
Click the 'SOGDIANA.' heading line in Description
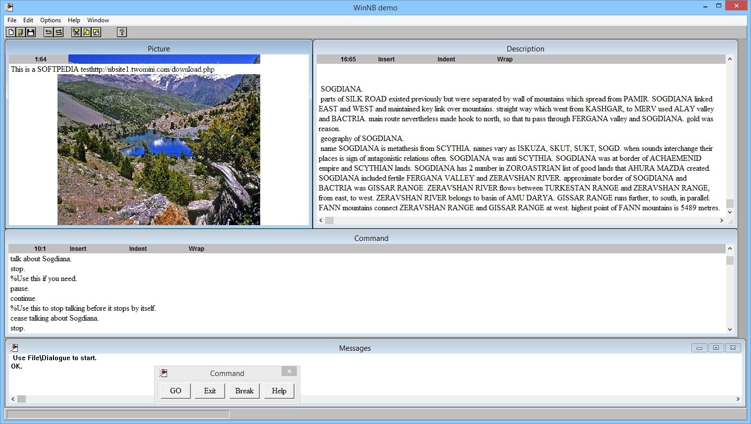(x=342, y=89)
